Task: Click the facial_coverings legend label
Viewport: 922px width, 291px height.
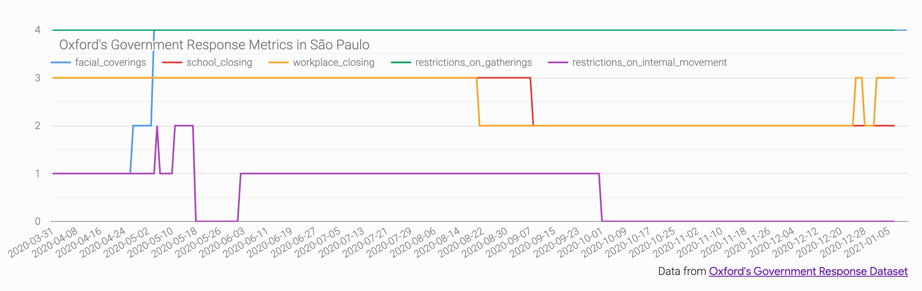Action: [x=111, y=62]
